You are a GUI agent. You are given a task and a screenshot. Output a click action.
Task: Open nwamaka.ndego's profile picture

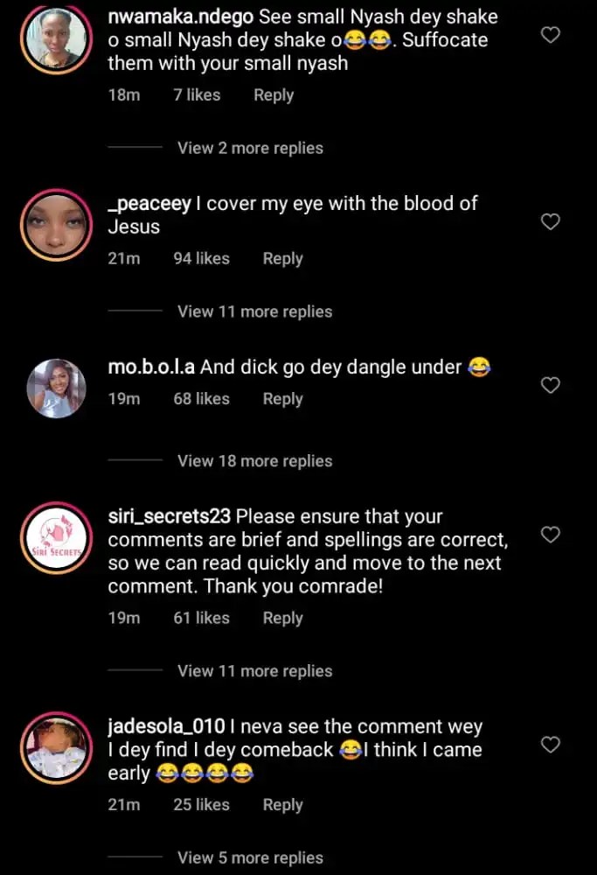[x=56, y=38]
